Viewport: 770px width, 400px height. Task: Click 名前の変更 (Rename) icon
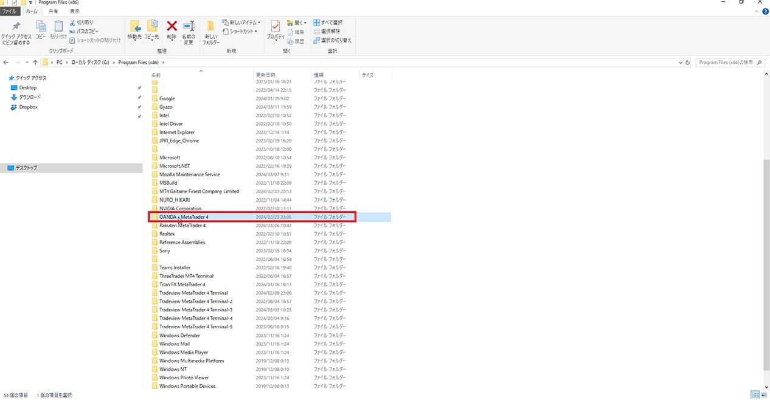click(x=189, y=32)
